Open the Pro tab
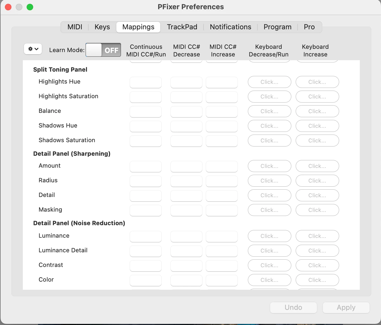The width and height of the screenshot is (381, 325). click(x=309, y=27)
